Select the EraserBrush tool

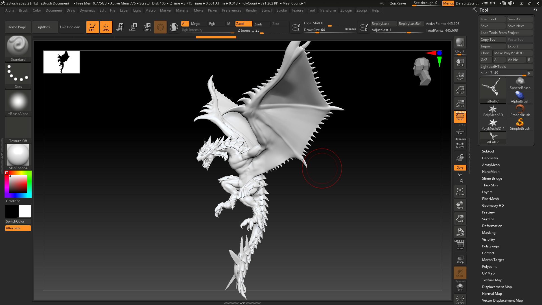coord(520,111)
